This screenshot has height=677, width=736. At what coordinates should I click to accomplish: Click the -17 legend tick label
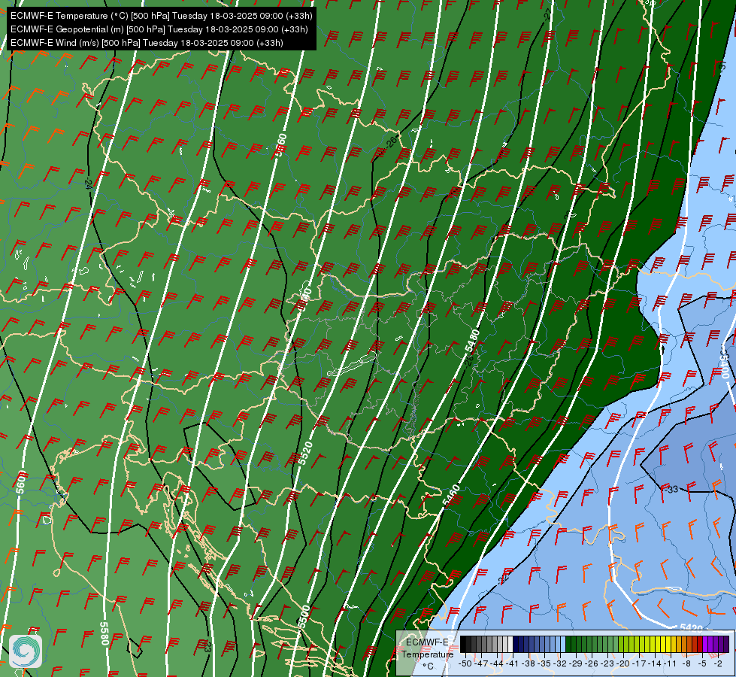tap(639, 663)
